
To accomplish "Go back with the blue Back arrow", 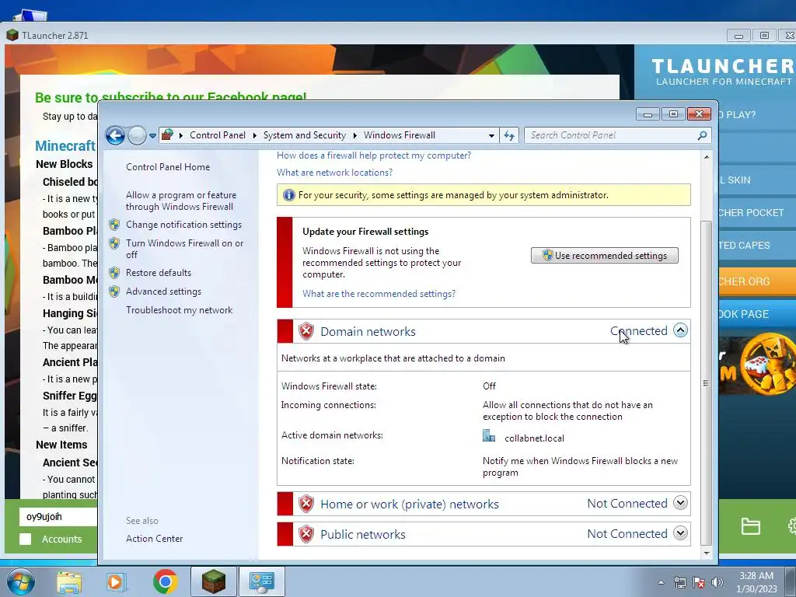I will point(115,135).
